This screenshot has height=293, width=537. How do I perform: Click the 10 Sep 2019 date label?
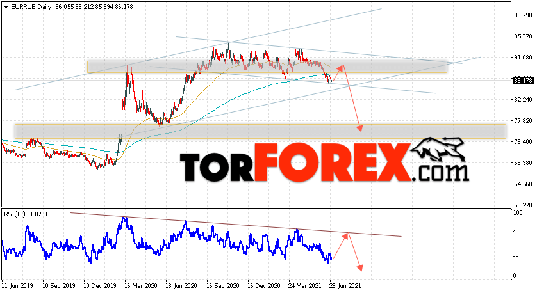[x=59, y=285]
